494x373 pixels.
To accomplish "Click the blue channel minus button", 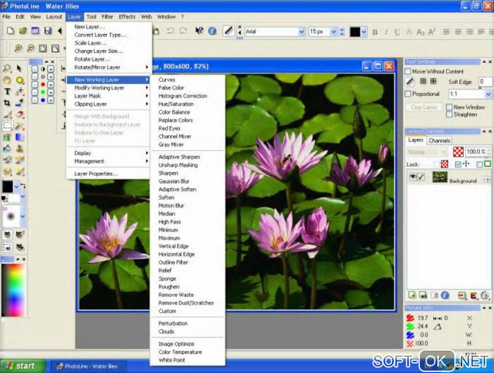I will [35, 101].
